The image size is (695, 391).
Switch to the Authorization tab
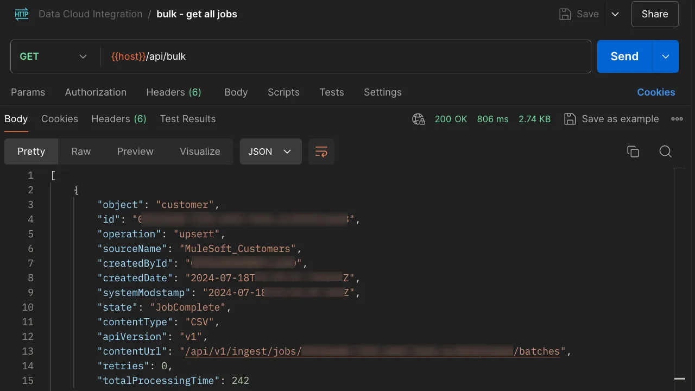click(x=96, y=92)
